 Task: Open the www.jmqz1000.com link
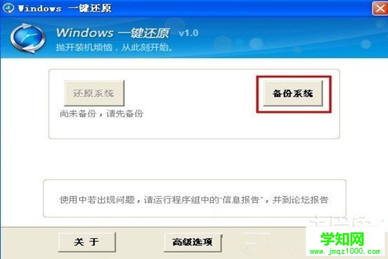click(345, 251)
